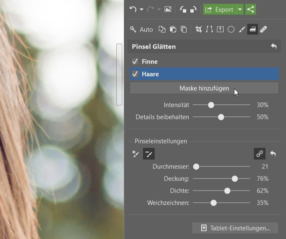
Task: Switch to subtract brush mode icon
Action: pos(149,153)
